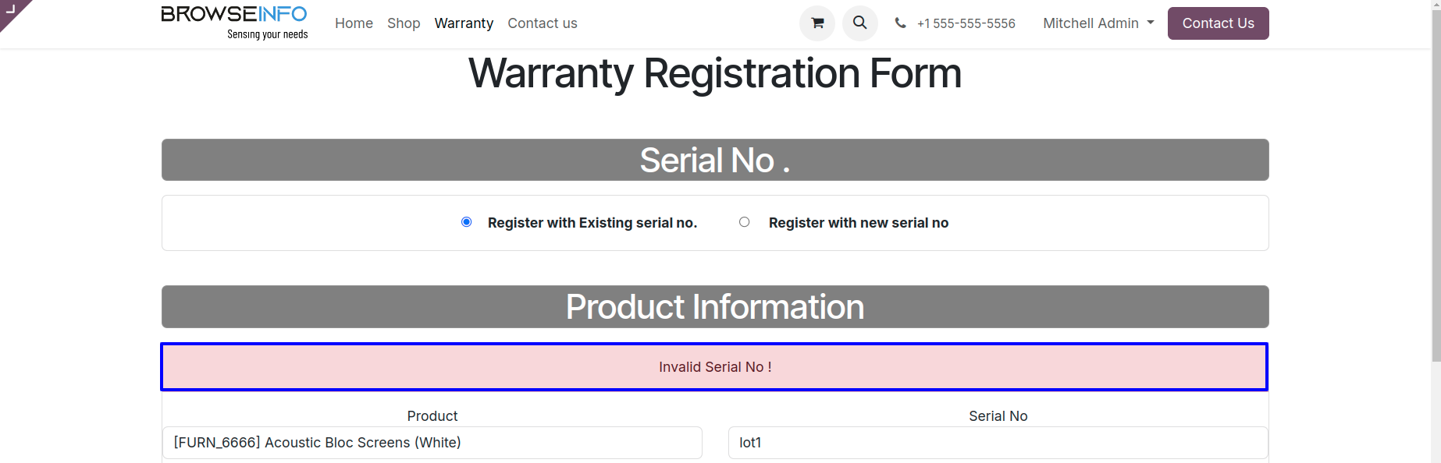Click the Contact us navigation link
Viewport: 1441px width, 463px height.
click(x=542, y=23)
